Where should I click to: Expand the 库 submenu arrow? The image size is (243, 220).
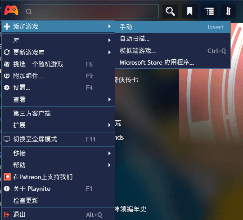[x=109, y=40]
